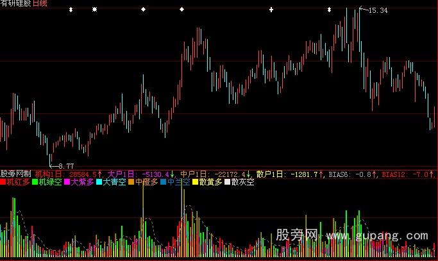The height and width of the screenshot is (261, 438).
Task: Click the 日线 period label
Action: (x=40, y=3)
